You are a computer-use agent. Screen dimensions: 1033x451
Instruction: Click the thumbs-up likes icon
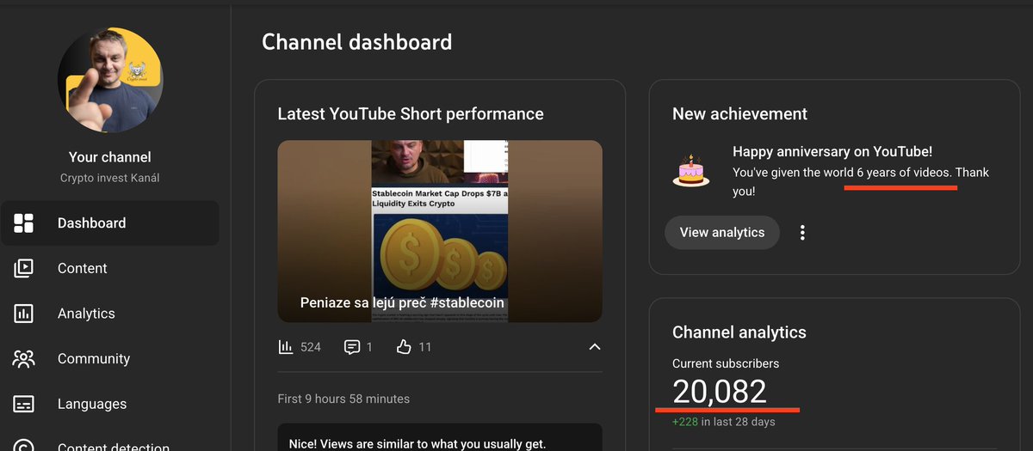404,347
